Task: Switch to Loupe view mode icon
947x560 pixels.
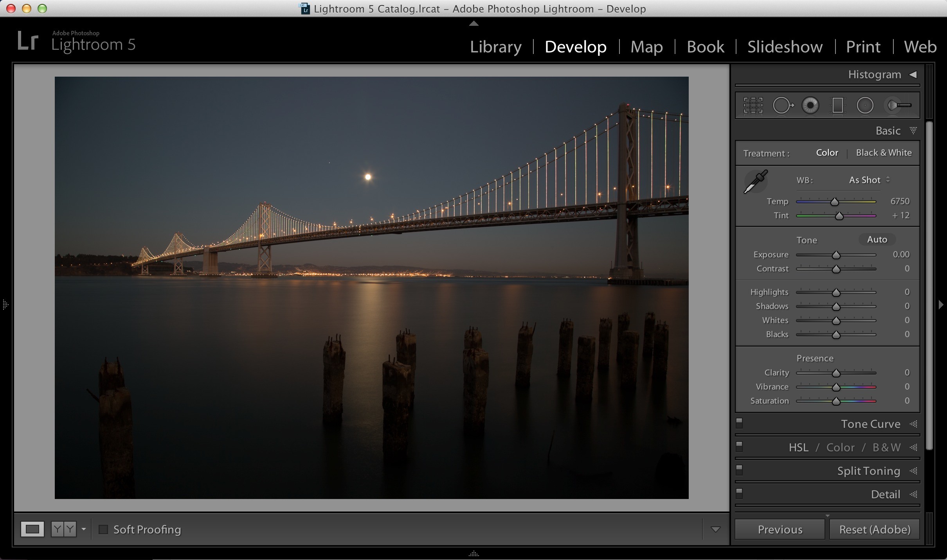Action: click(32, 529)
